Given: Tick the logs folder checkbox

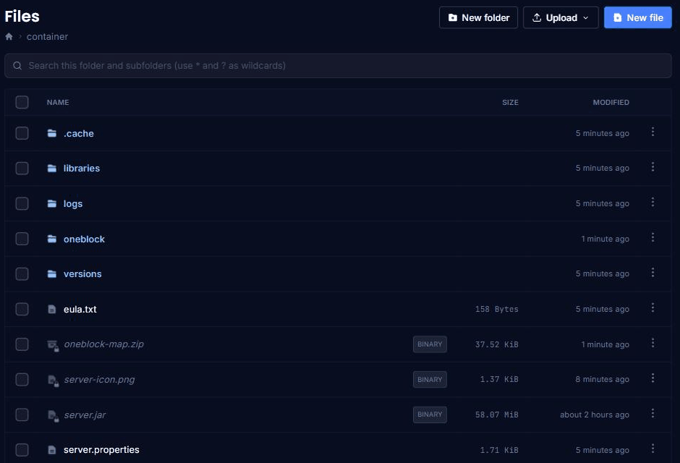Looking at the screenshot, I should [x=22, y=203].
